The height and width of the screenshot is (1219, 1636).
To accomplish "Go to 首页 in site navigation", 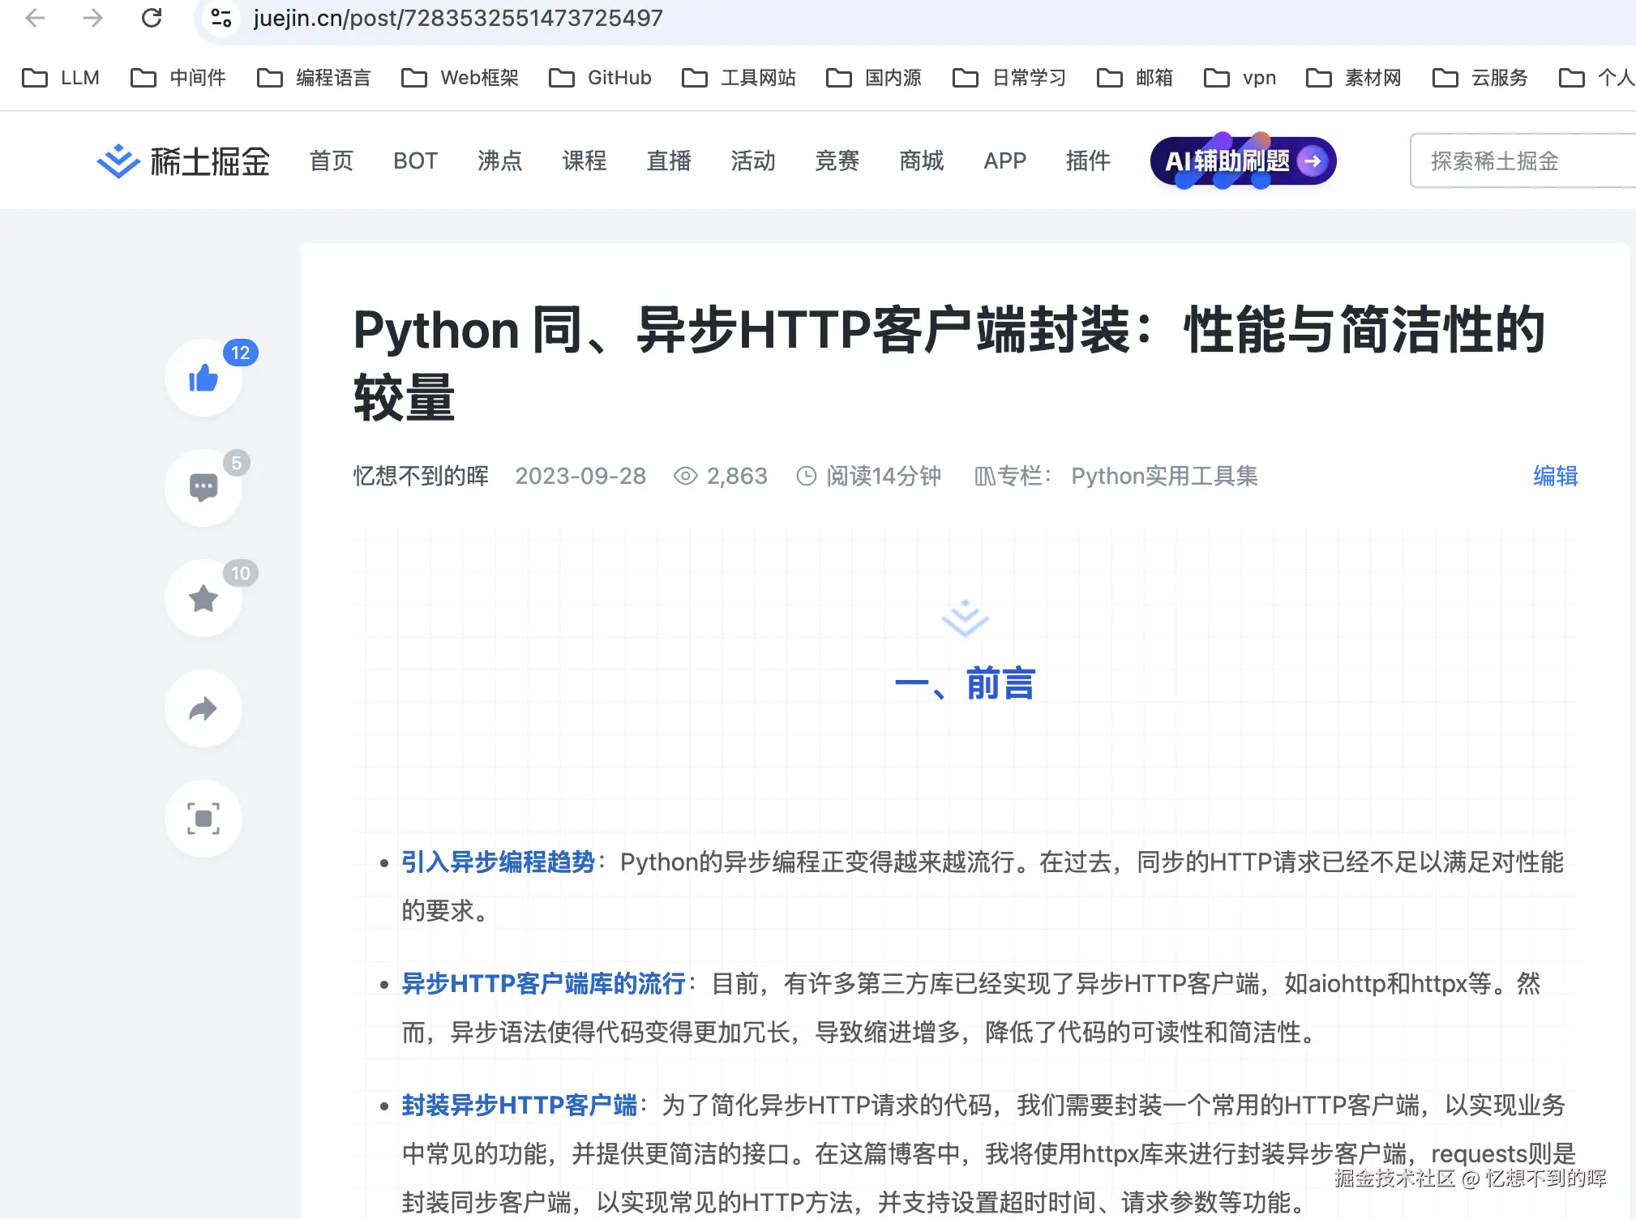I will click(x=332, y=161).
